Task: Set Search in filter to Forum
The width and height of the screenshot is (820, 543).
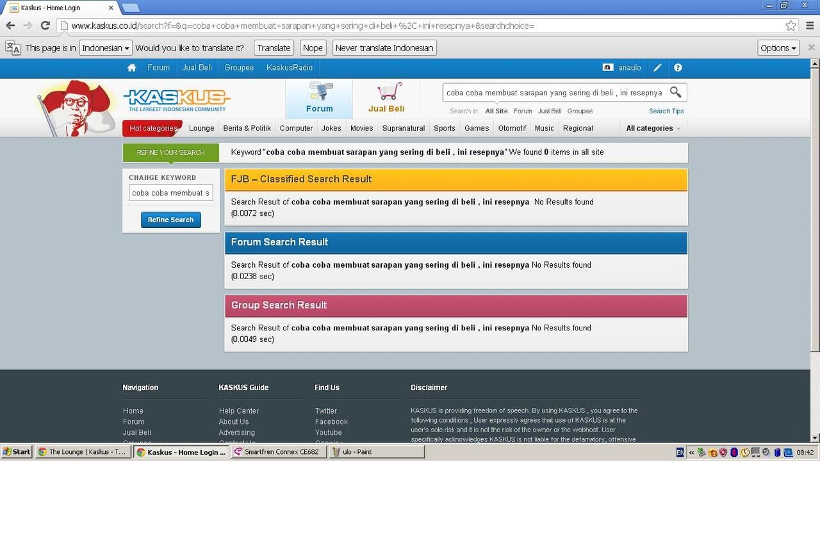Action: 523,111
